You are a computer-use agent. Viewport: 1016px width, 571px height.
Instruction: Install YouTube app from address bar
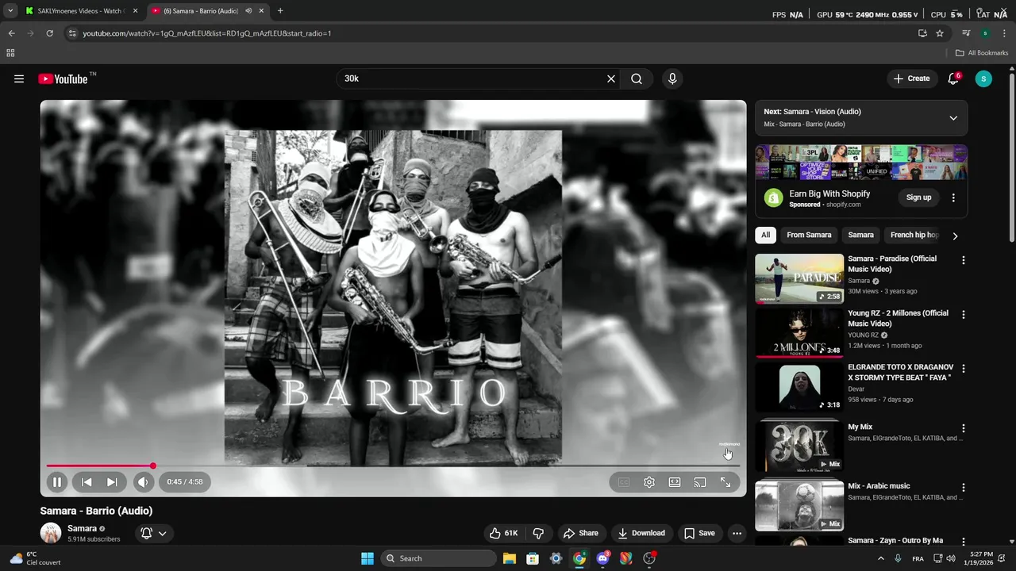pos(922,33)
